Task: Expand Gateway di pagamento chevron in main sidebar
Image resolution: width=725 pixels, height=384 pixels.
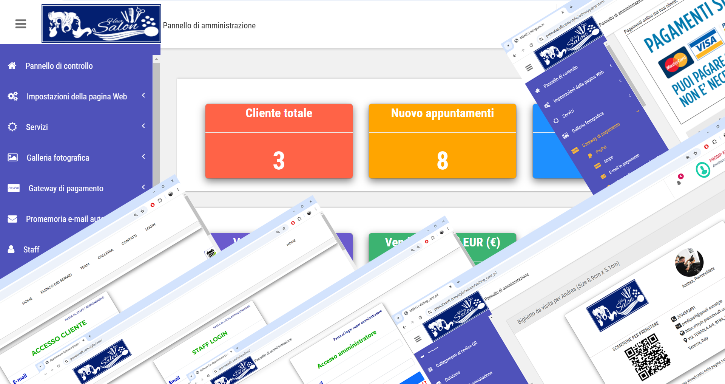Action: click(x=143, y=187)
